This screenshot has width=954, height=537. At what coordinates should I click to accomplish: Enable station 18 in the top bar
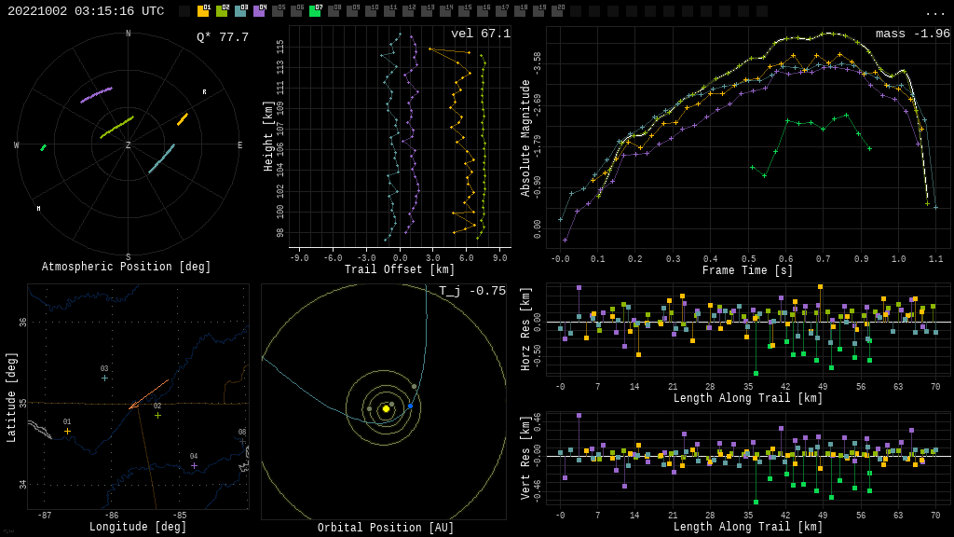(520, 10)
